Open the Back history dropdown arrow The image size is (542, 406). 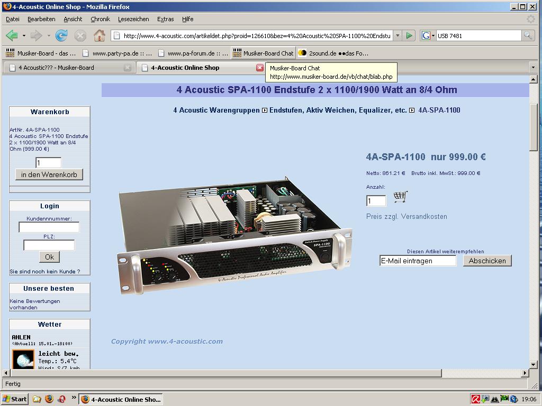click(x=24, y=35)
